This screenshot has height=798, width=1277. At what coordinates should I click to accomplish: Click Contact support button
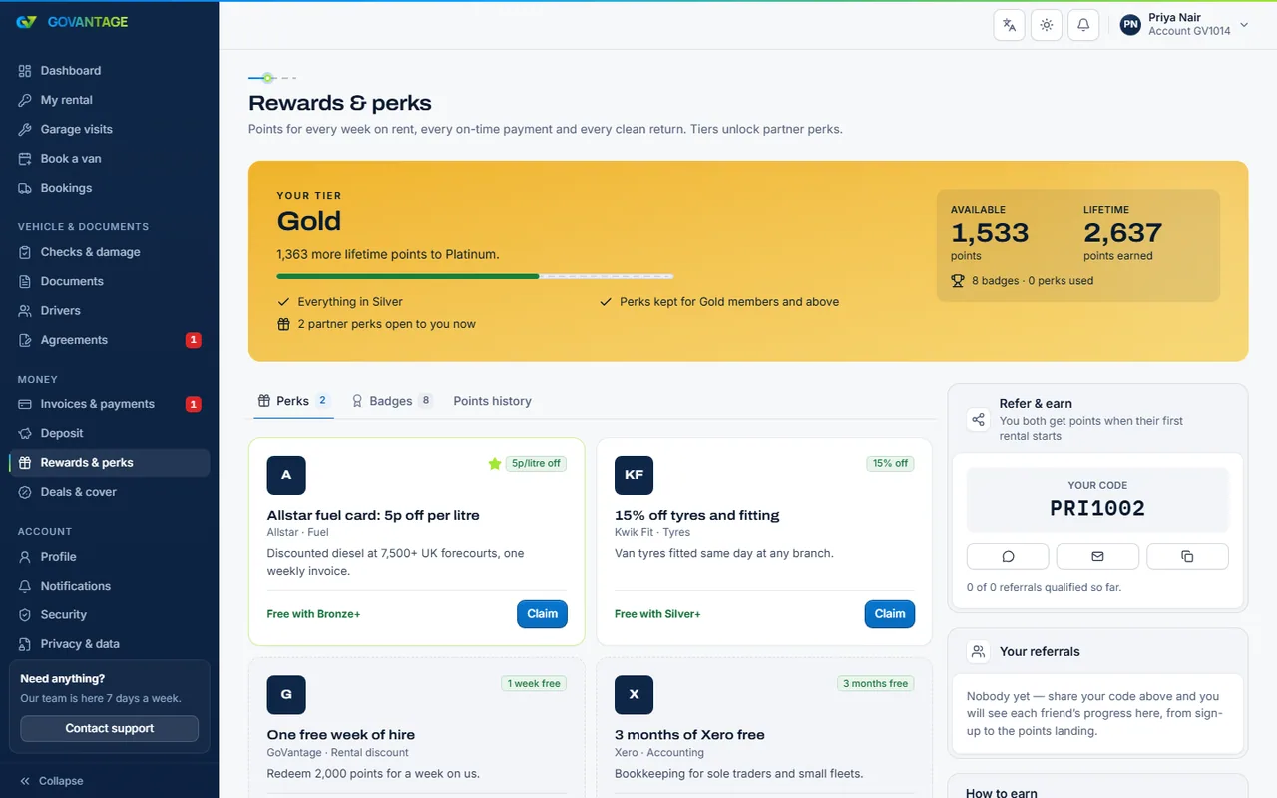[x=110, y=728]
